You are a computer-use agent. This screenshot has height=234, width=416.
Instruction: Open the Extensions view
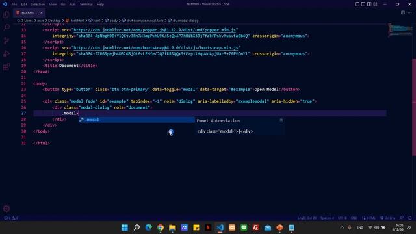(x=6, y=66)
